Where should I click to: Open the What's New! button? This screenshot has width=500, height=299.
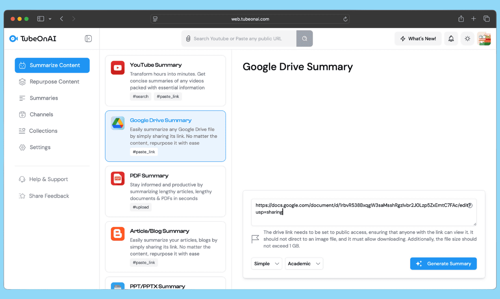coord(418,39)
